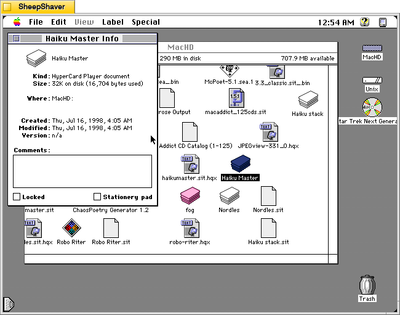The width and height of the screenshot is (400, 315).
Task: Enable the Locked checkbox
Action: click(x=17, y=197)
